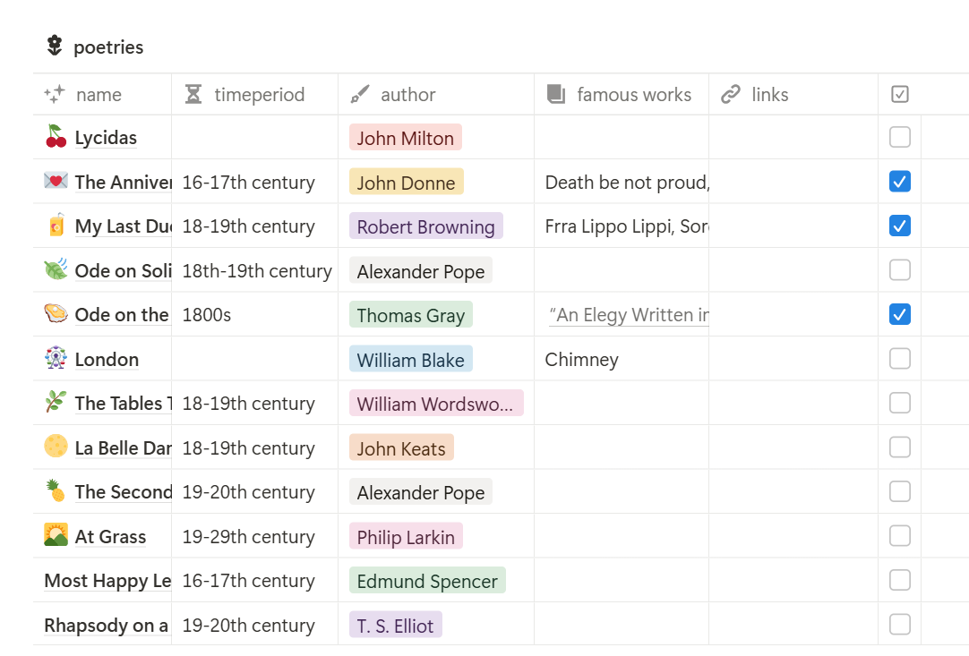Image resolution: width=969 pixels, height=656 pixels.
Task: Click the name column header
Action: (98, 95)
